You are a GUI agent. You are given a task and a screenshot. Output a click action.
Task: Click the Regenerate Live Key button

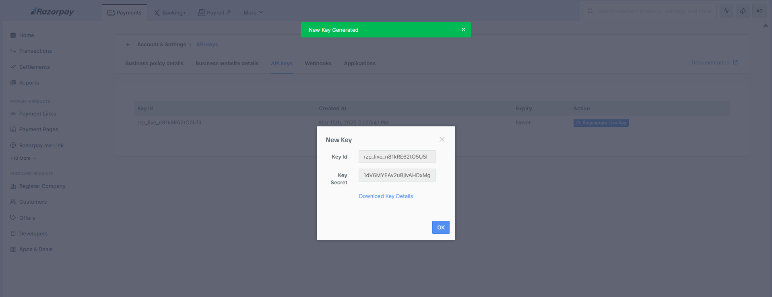[x=601, y=123]
